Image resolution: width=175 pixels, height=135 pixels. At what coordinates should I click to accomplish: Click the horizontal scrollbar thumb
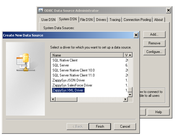click(x=66, y=99)
